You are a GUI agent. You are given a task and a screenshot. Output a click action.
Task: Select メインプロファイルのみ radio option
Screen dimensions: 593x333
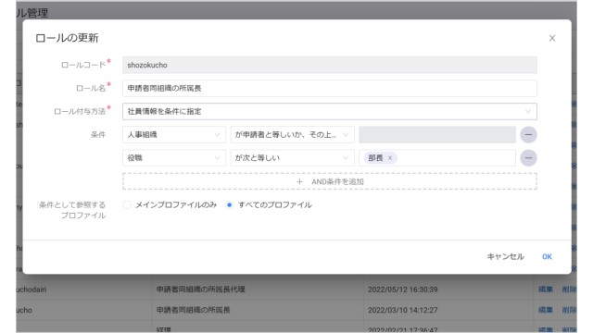click(x=127, y=205)
